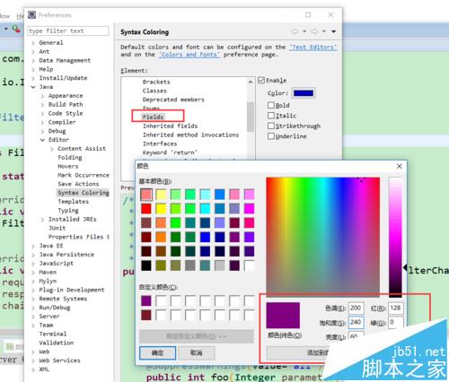Click the type filter text field
The image size is (449, 382).
point(68,31)
